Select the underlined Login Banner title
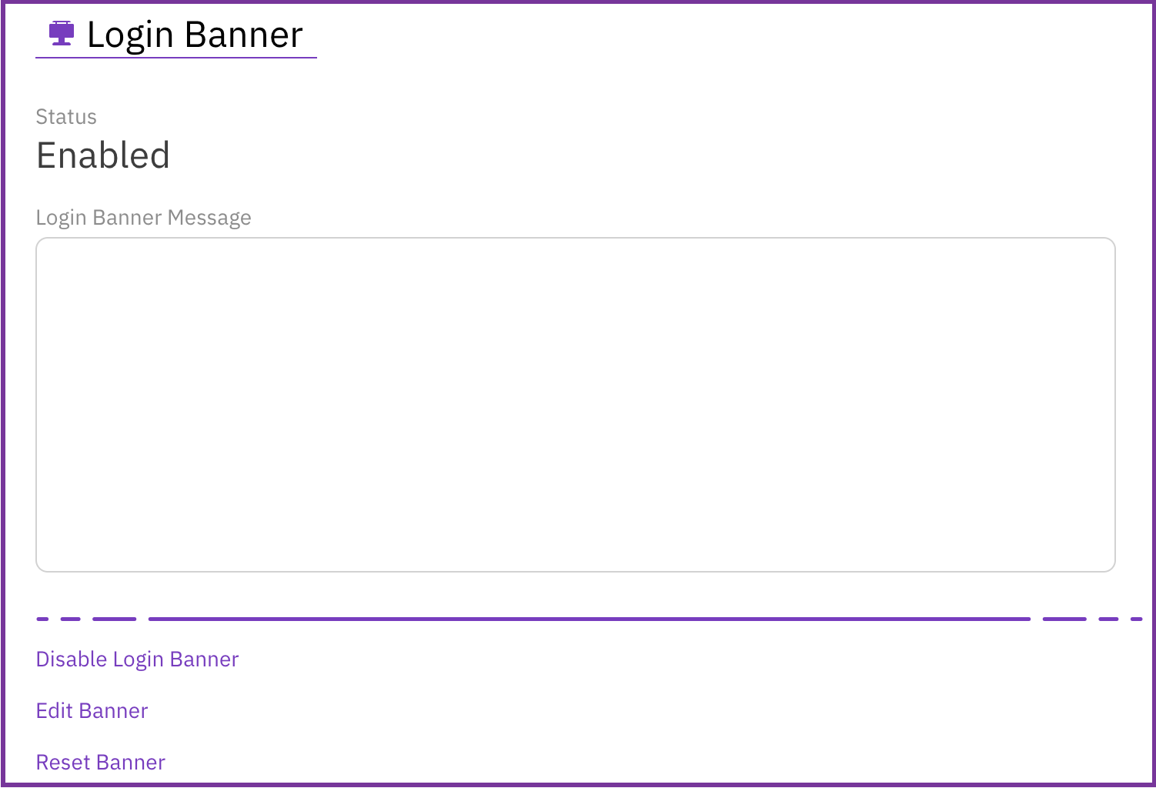 [194, 34]
